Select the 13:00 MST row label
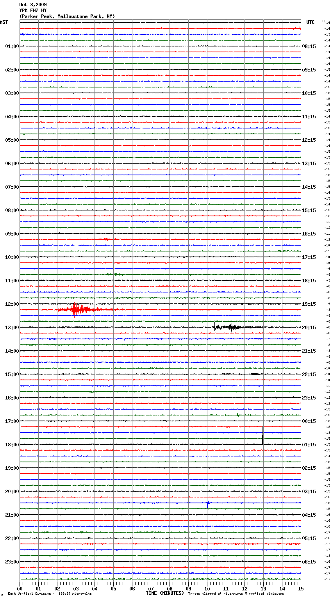The width and height of the screenshot is (332, 599). tap(12, 328)
